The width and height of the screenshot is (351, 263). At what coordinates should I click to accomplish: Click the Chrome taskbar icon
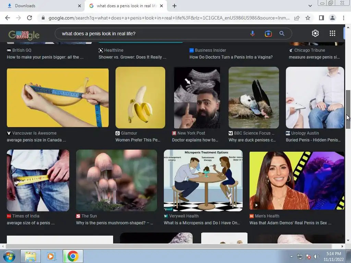[73, 256]
